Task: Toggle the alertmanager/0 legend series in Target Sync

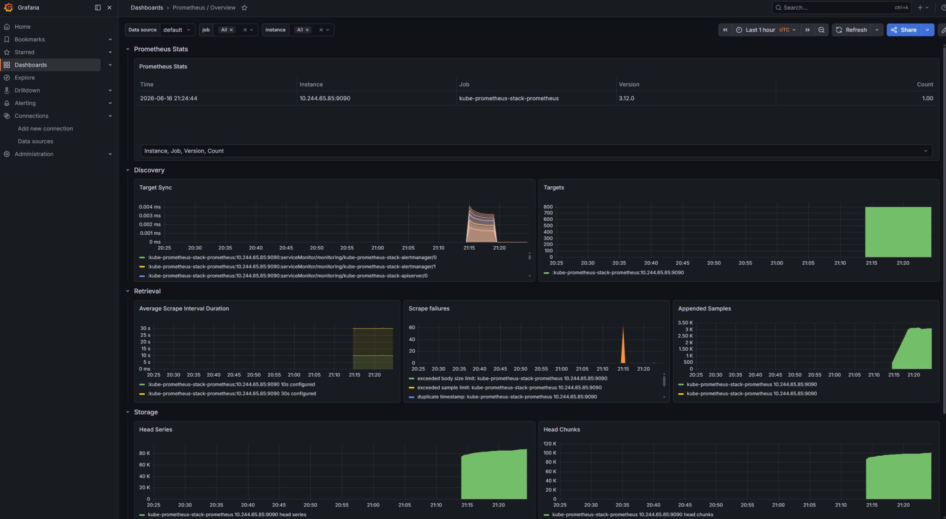Action: (292, 257)
